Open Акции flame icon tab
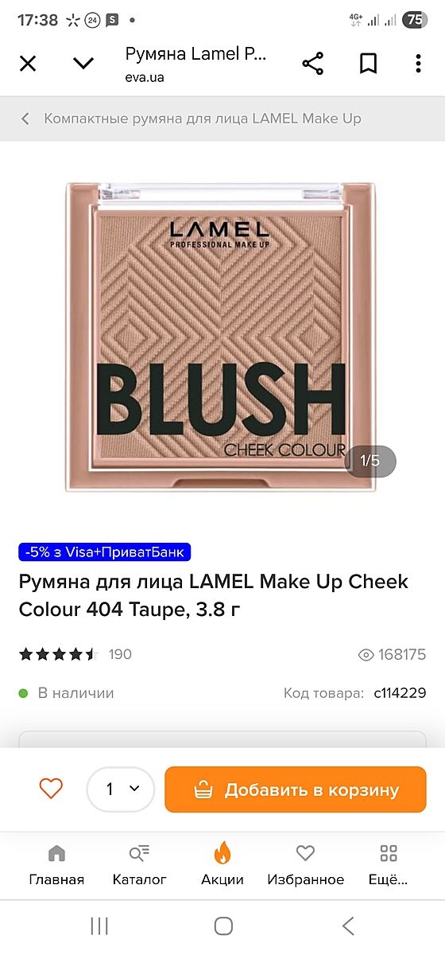 222,866
